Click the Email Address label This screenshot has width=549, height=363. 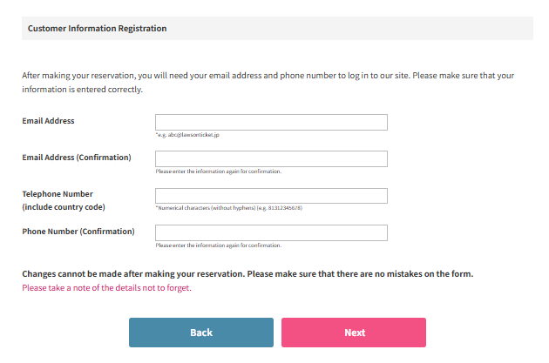point(48,121)
